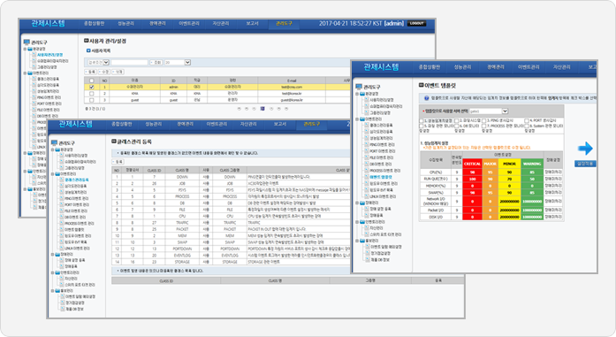Click page icon beside FILE 이벤트 관리, event template window
Screen dimensions: 616x337
point(367,157)
